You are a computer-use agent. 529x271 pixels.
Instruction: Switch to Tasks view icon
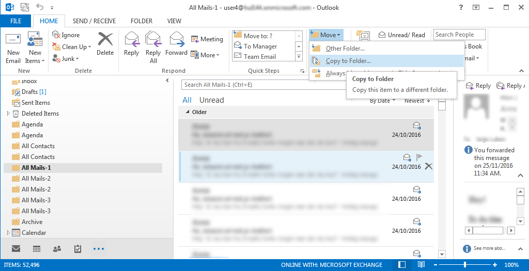coord(77,249)
